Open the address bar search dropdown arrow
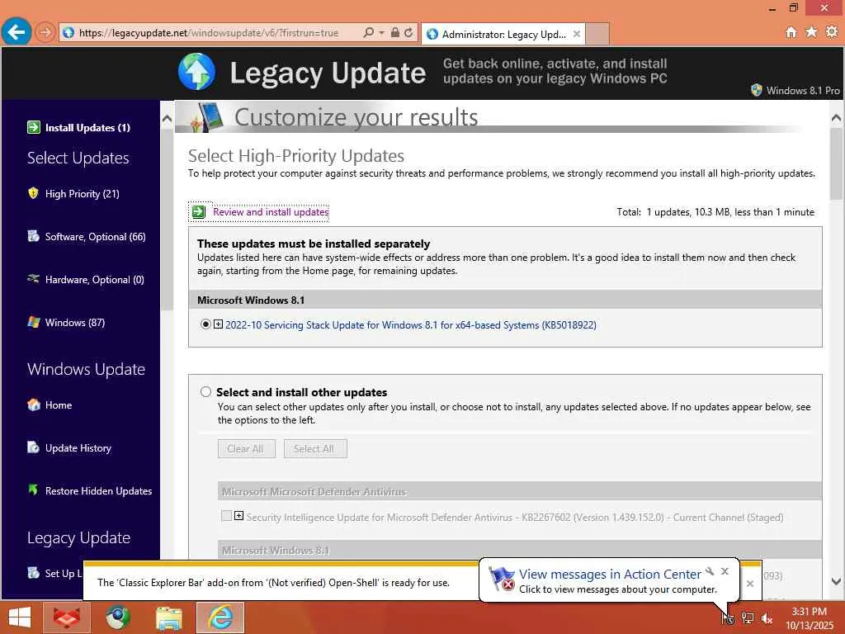Viewport: 845px width, 634px height. pos(381,32)
